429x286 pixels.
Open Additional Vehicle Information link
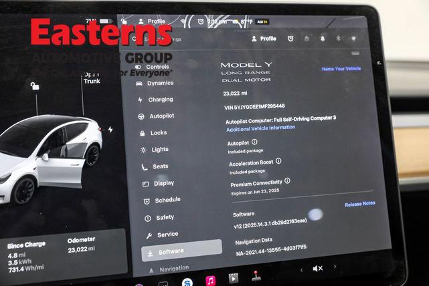point(260,128)
